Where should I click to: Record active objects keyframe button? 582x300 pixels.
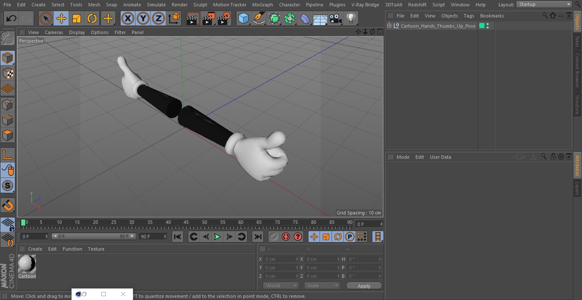click(x=274, y=237)
